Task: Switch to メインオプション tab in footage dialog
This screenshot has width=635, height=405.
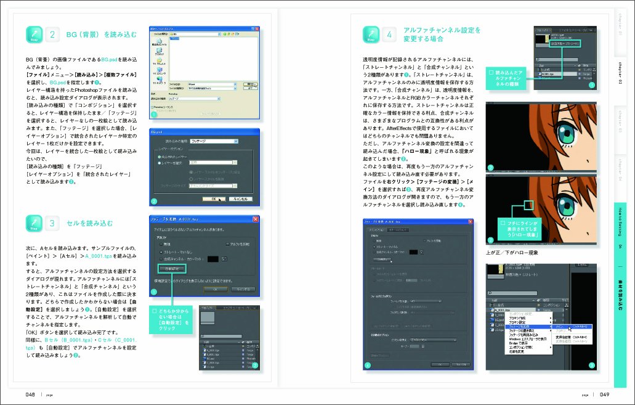Action: [x=376, y=230]
